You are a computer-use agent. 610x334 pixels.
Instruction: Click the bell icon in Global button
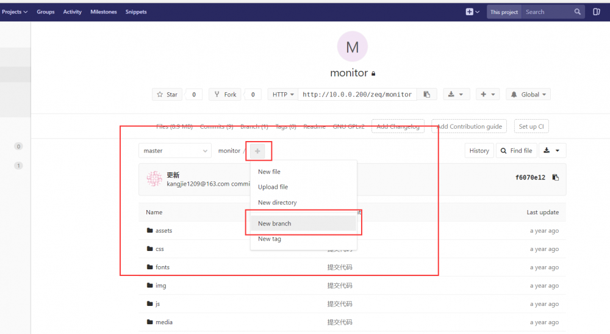pos(514,94)
